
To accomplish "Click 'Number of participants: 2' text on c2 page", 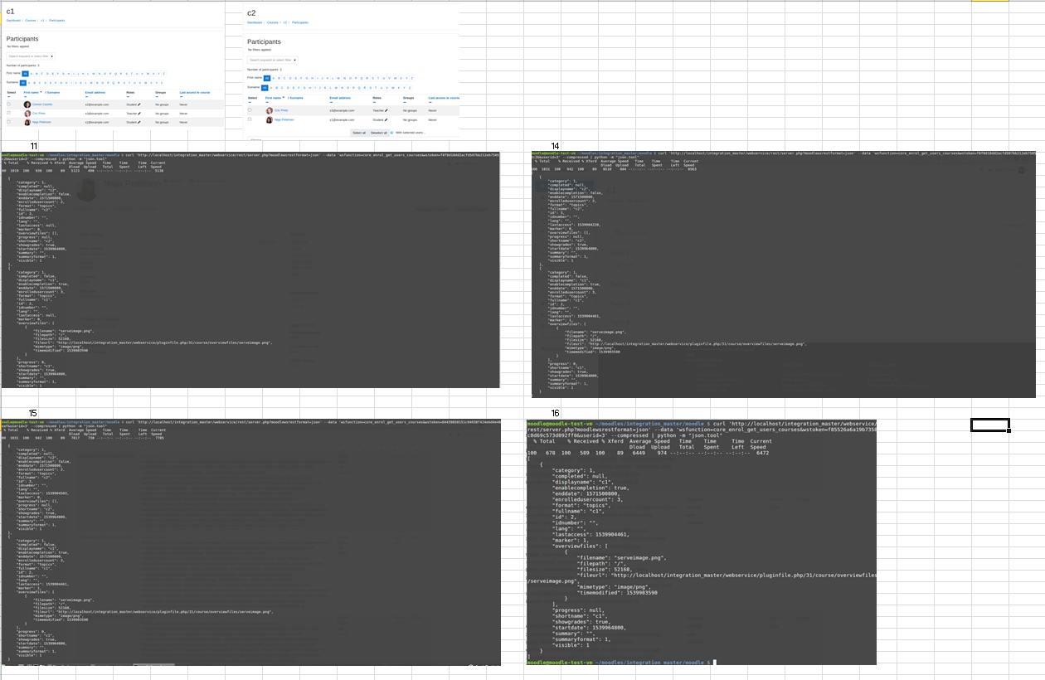I will pyautogui.click(x=265, y=70).
